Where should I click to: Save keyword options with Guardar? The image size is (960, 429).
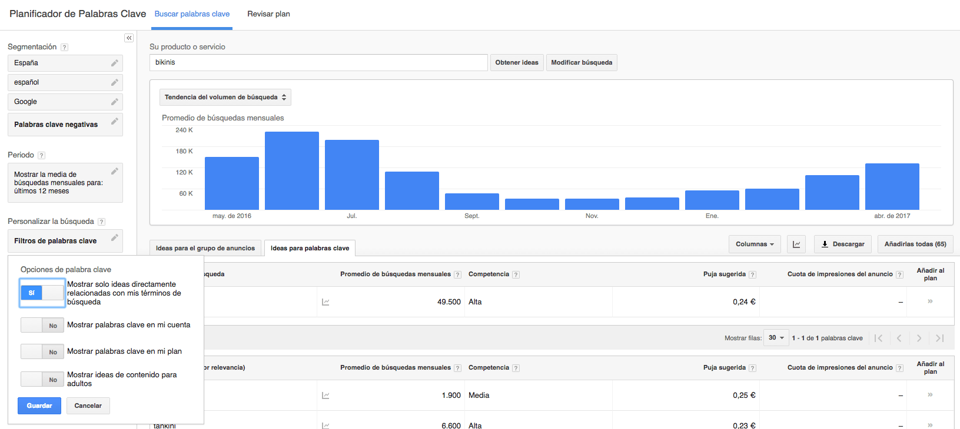click(39, 406)
